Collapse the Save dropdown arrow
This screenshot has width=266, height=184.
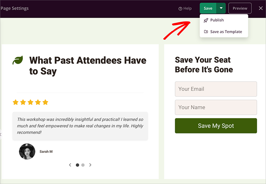[x=221, y=8]
